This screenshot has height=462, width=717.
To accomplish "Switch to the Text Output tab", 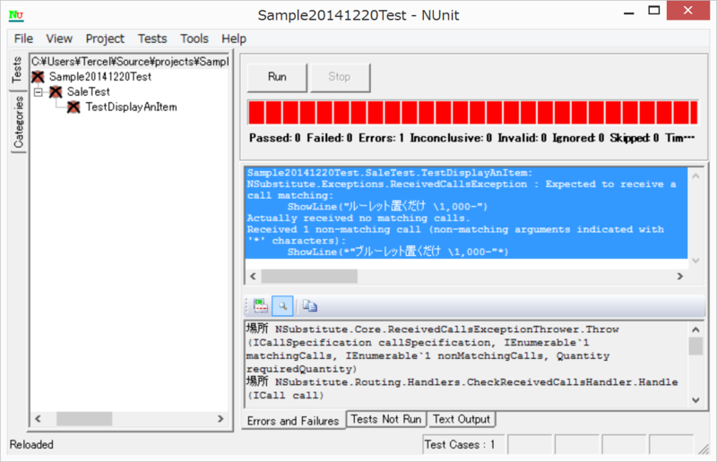I will tap(462, 419).
